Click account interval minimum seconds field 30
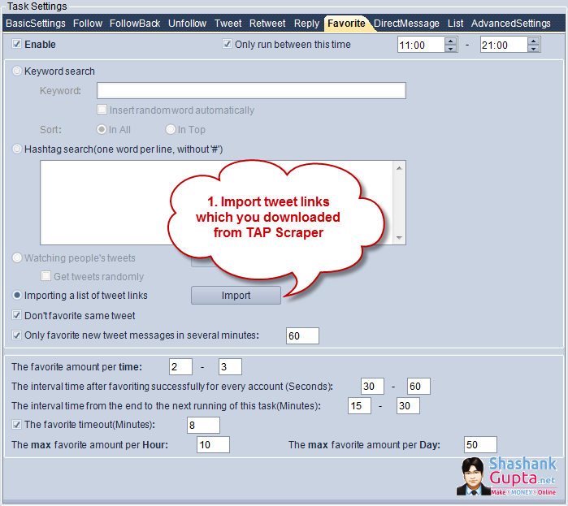This screenshot has width=568, height=506. [372, 387]
